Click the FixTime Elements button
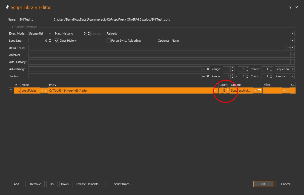 click(x=89, y=184)
